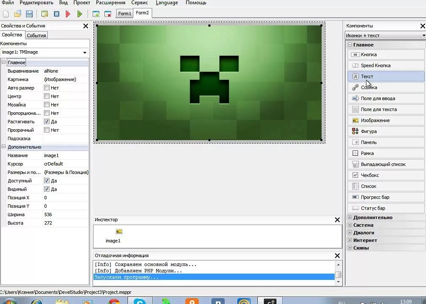Screen dimensions: 426x304
Task: Enable Прозрачный checkbox
Action: pos(47,130)
